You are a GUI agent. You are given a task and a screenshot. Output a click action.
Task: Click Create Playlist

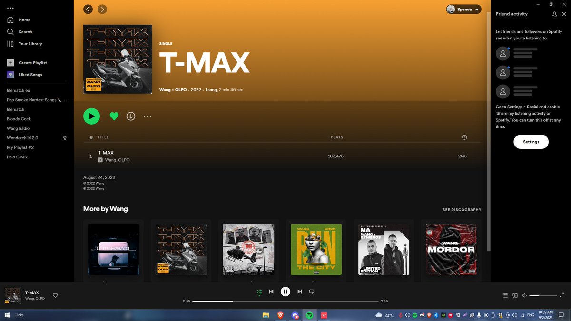pos(27,63)
